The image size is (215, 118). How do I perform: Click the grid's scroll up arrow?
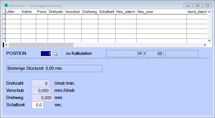tap(209, 12)
